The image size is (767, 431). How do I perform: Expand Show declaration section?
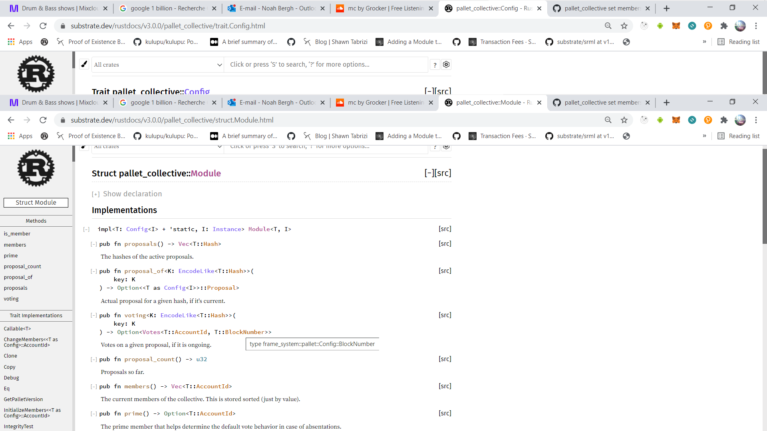click(x=127, y=194)
